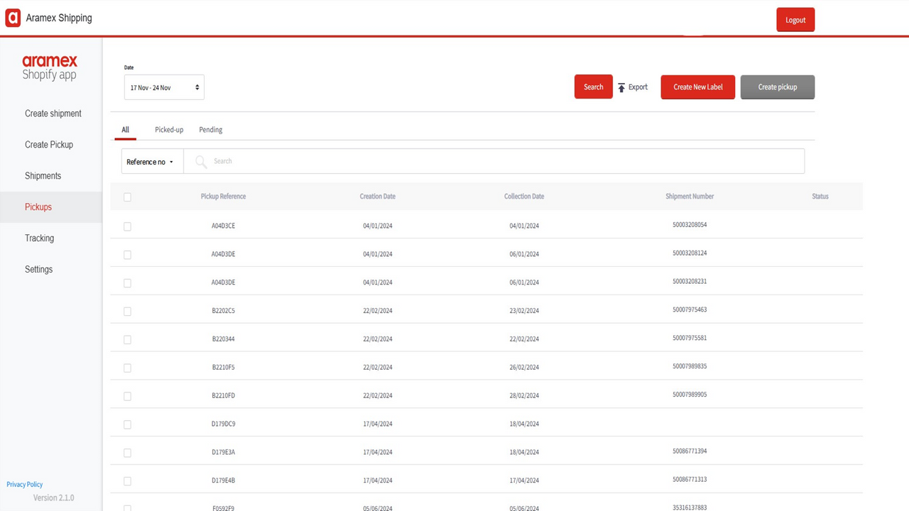909x511 pixels.
Task: Switch to the Picked-up tab
Action: coord(169,130)
